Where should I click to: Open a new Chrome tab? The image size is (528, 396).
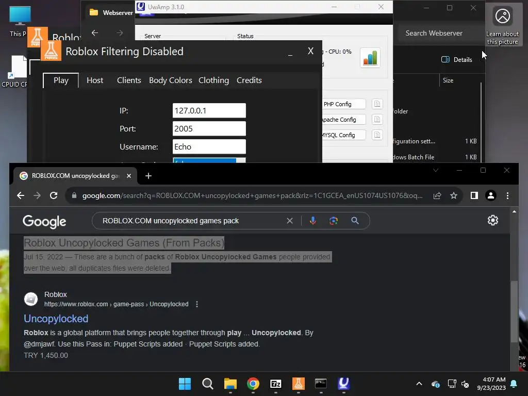point(148,176)
